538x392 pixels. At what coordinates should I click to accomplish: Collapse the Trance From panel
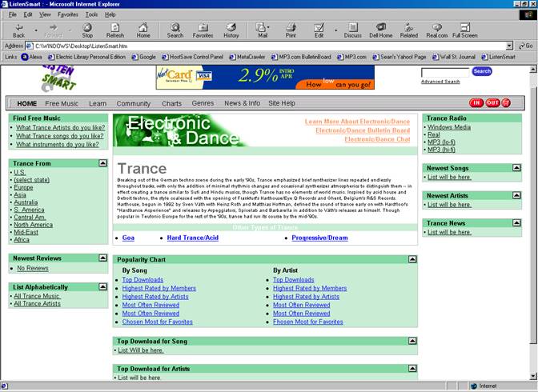[102, 162]
